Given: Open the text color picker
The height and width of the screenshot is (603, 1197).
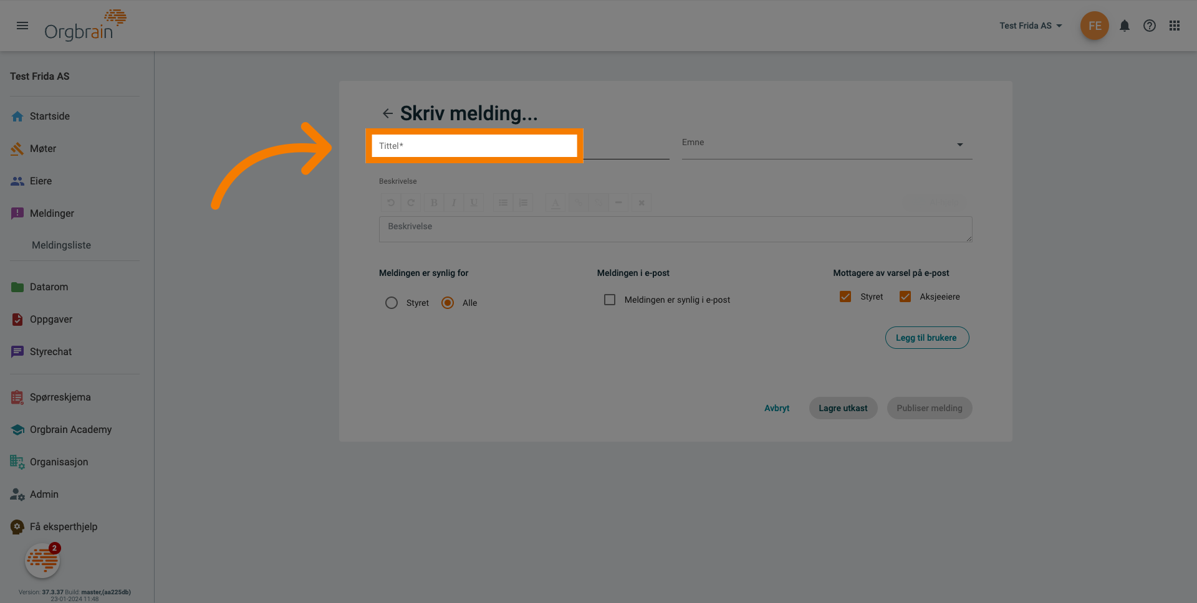Looking at the screenshot, I should click(x=555, y=202).
